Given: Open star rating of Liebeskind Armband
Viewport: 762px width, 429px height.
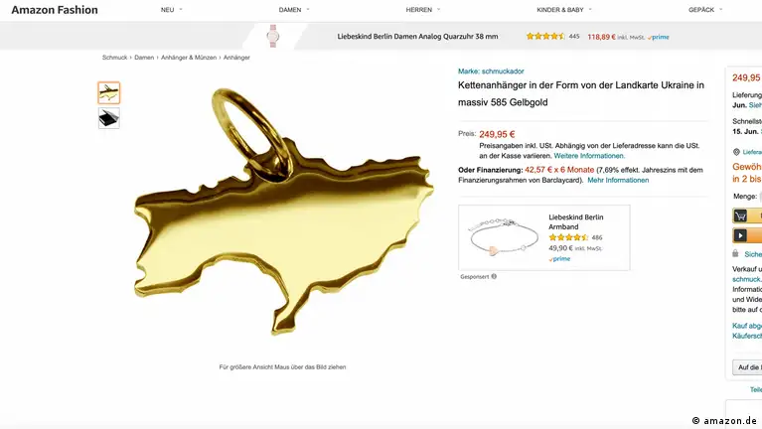Looking at the screenshot, I should (568, 237).
